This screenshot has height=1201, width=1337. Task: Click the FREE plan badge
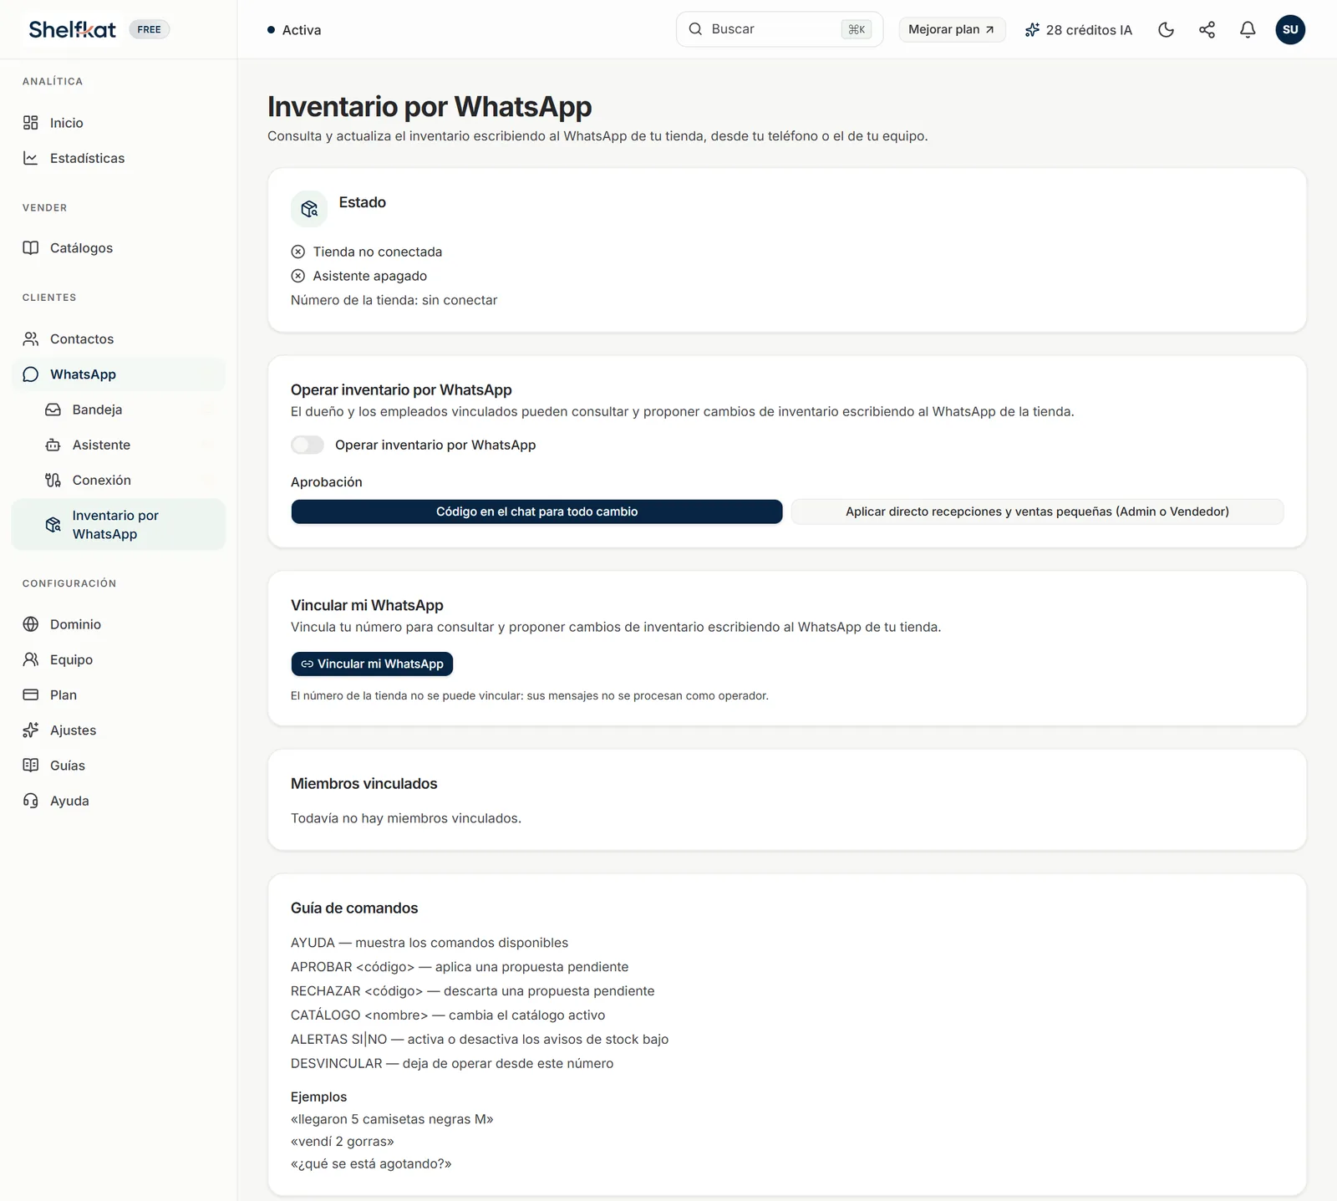(149, 29)
